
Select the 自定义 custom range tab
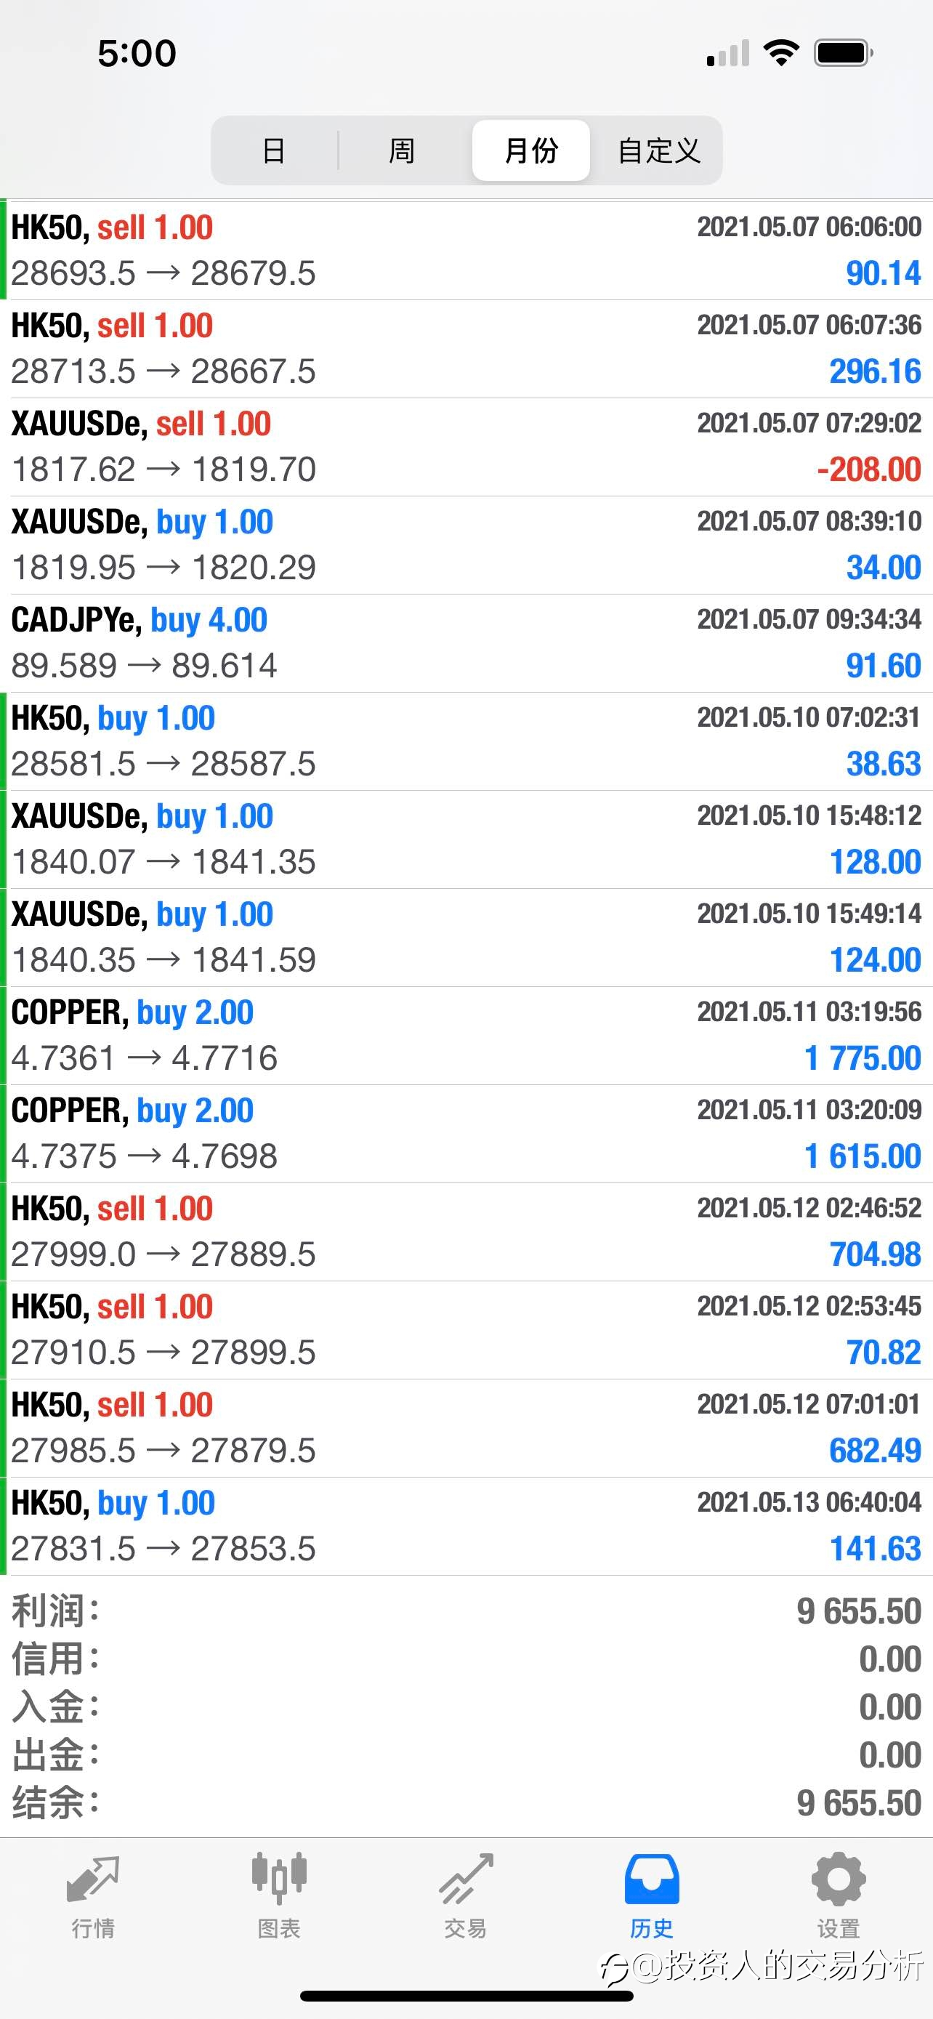[659, 150]
